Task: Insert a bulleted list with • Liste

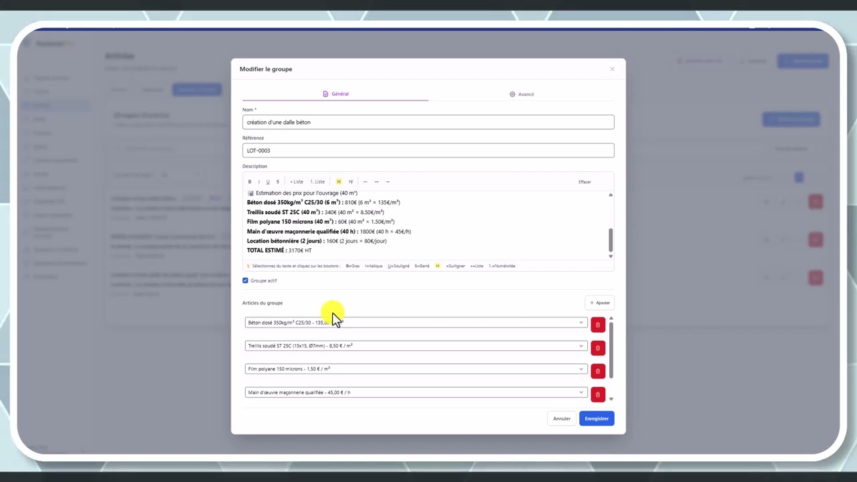Action: (297, 181)
